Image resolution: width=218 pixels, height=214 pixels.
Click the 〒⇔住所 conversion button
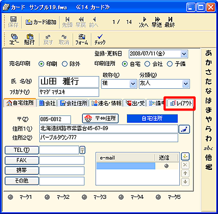tap(100, 119)
